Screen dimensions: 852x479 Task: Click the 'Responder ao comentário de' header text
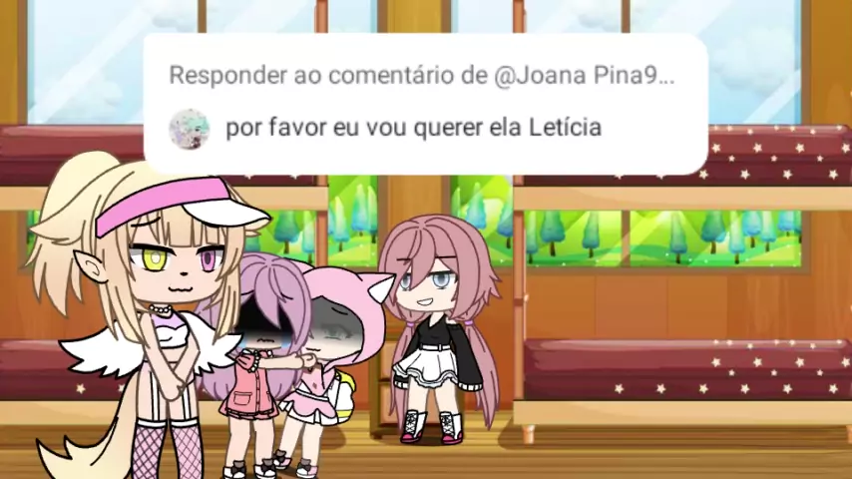click(x=328, y=75)
